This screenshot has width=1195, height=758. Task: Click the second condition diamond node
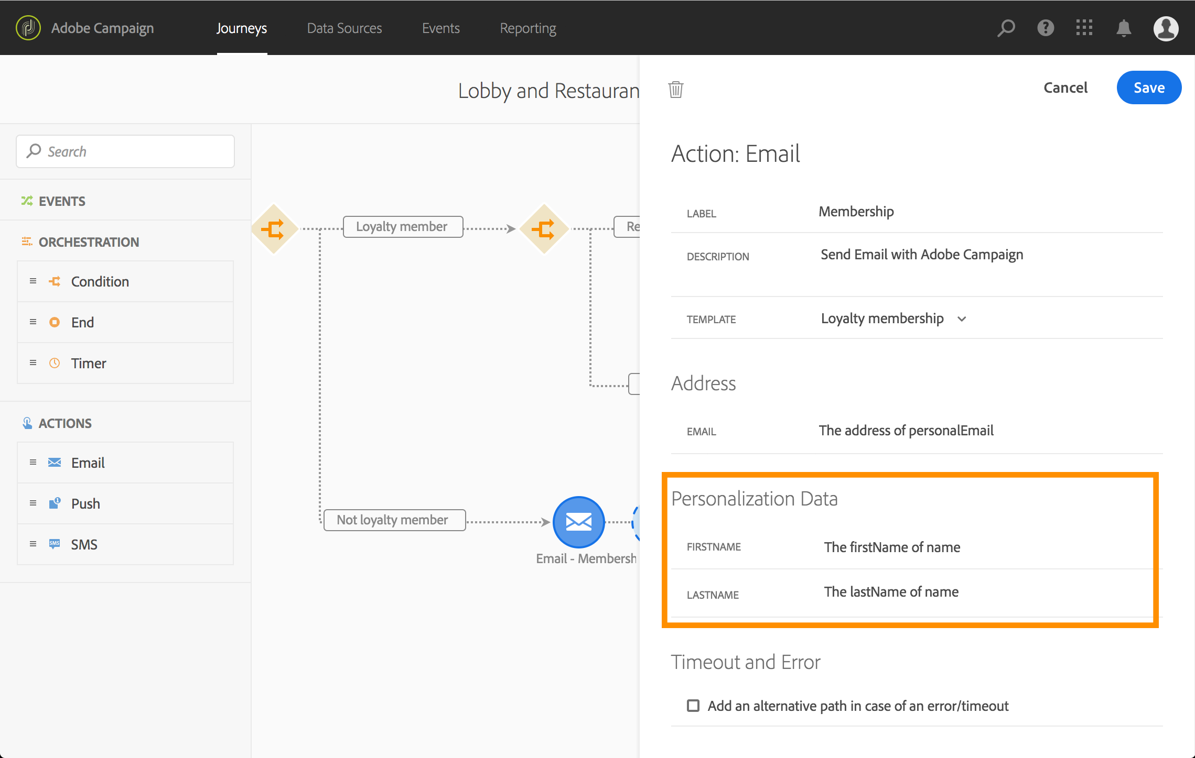click(544, 229)
